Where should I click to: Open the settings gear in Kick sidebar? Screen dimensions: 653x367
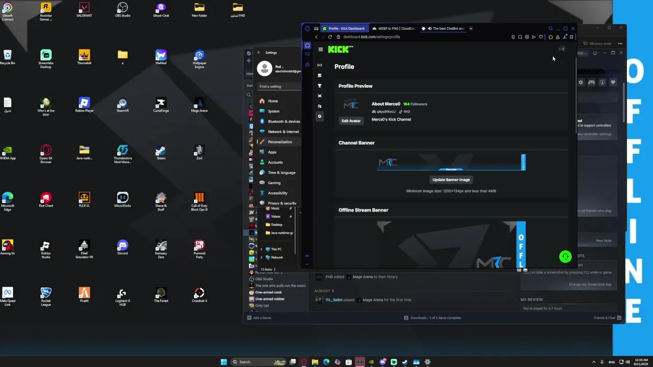319,116
